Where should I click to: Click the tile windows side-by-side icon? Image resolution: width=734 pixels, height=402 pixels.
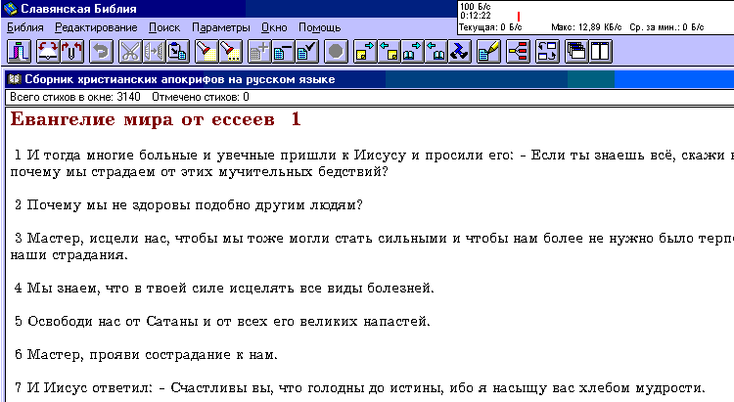pos(599,49)
